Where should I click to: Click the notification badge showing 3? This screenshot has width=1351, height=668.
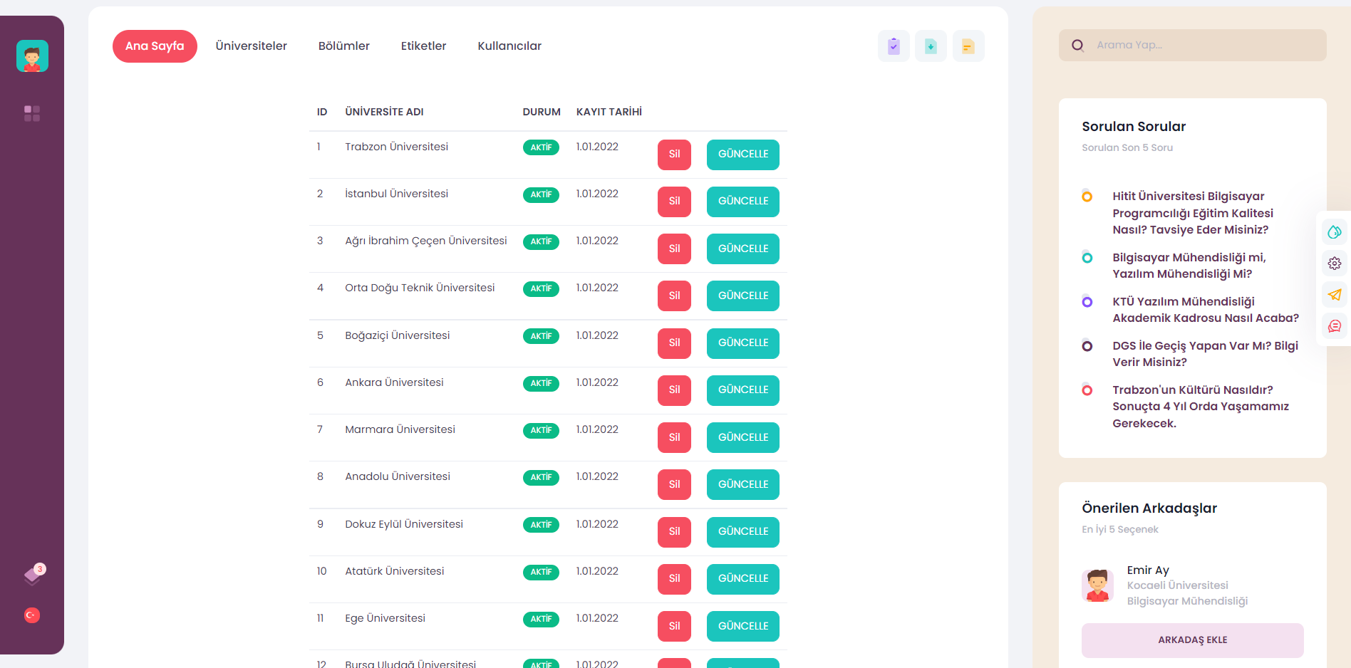(x=40, y=568)
